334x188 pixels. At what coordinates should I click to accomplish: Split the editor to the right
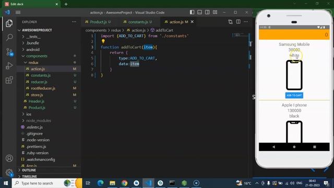[238, 22]
